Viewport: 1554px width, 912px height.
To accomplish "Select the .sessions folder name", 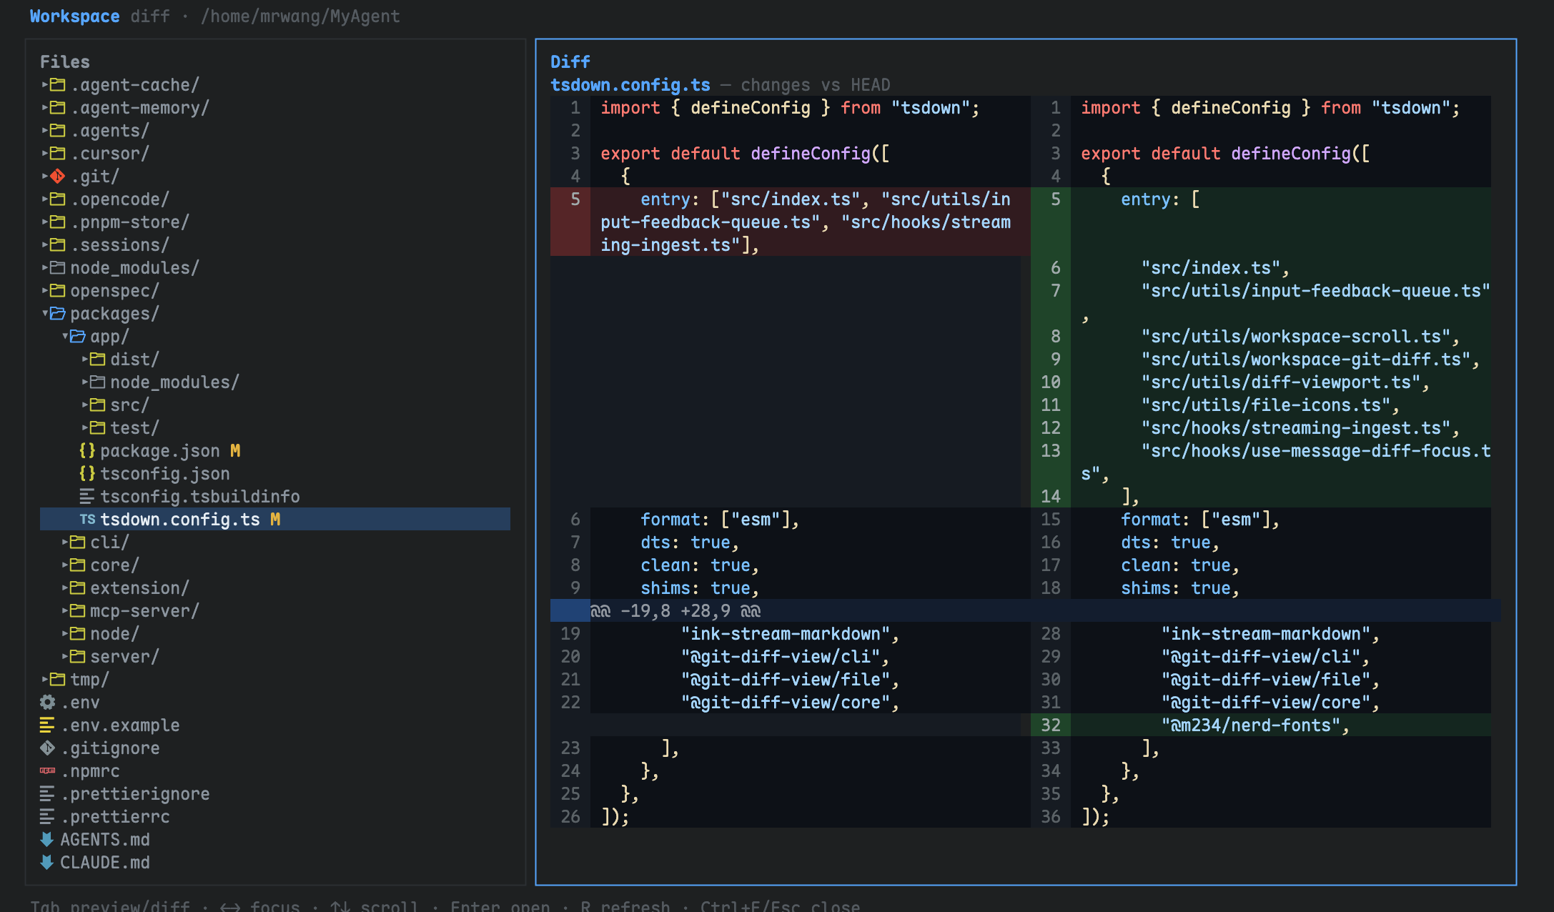I will tap(120, 244).
